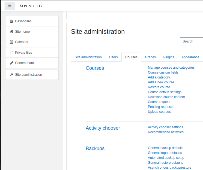Viewport: 203px width, 170px height.
Task: Switch to the Plugins tab
Action: pos(169,57)
